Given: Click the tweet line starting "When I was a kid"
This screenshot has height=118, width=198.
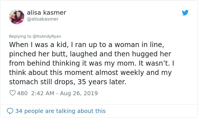Looking at the screenshot, I should (x=87, y=44).
